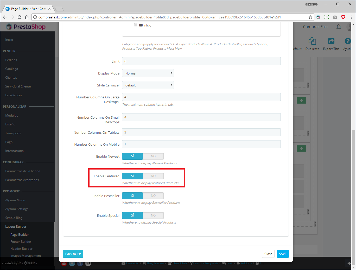Click Number Columns On Tablets field

(201, 132)
